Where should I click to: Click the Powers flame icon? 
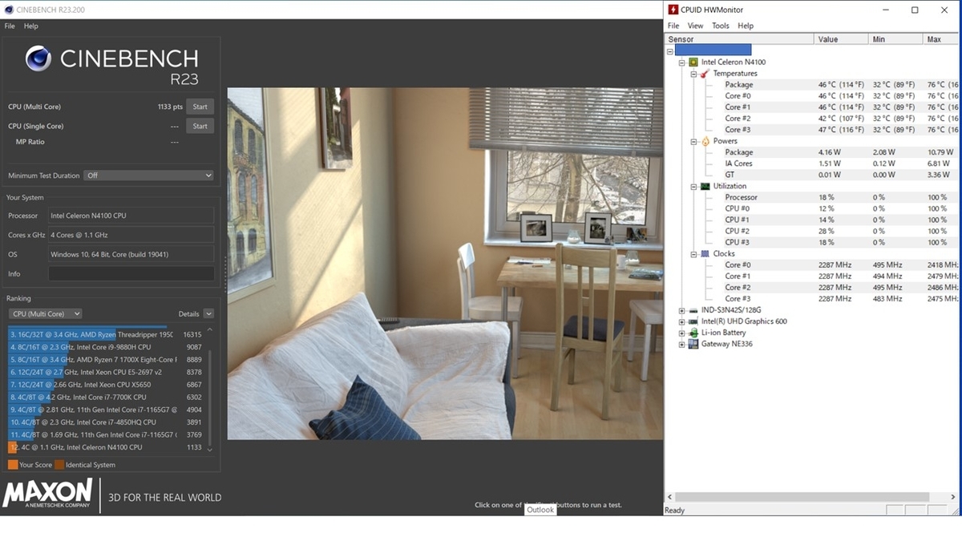click(705, 141)
